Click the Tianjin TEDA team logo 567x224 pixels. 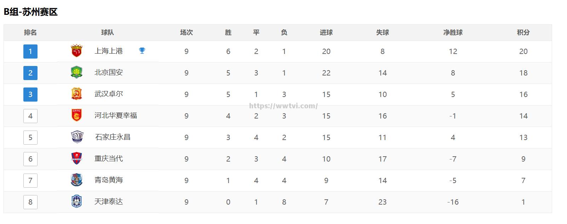76,201
